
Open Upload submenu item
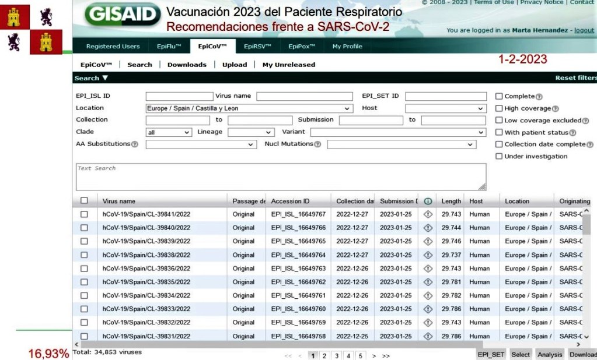[x=235, y=65]
